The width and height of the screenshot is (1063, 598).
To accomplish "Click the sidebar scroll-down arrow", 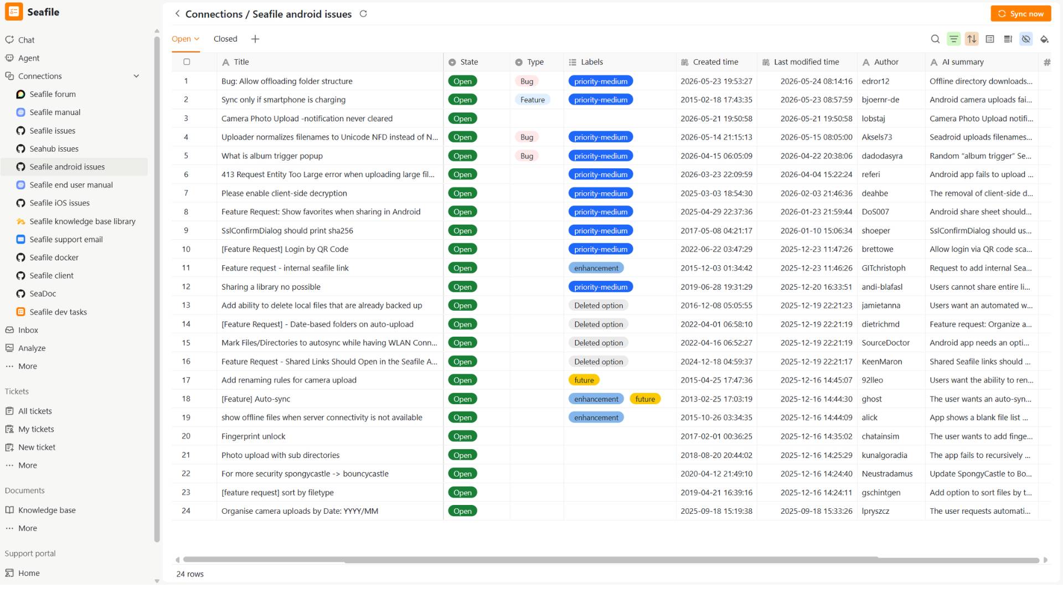I will click(x=157, y=581).
